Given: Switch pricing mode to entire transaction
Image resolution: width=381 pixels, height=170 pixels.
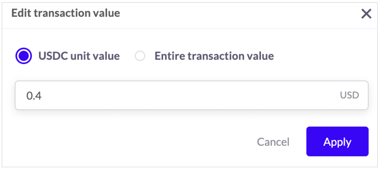Looking at the screenshot, I should [x=140, y=56].
